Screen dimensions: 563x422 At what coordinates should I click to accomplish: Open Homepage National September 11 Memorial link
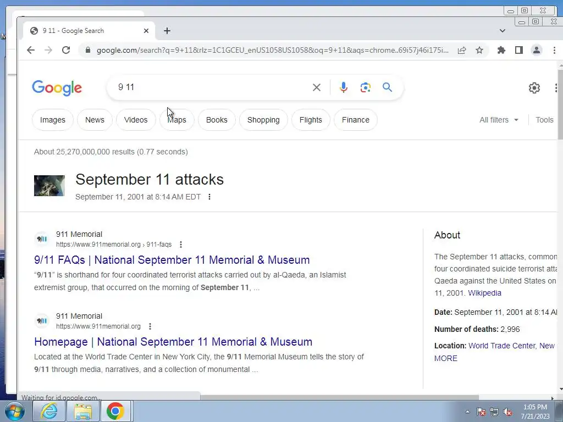173,342
